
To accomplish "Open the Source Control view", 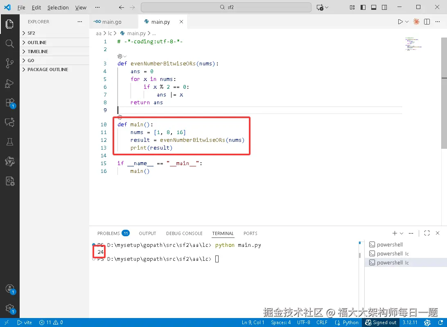I will point(10,63).
